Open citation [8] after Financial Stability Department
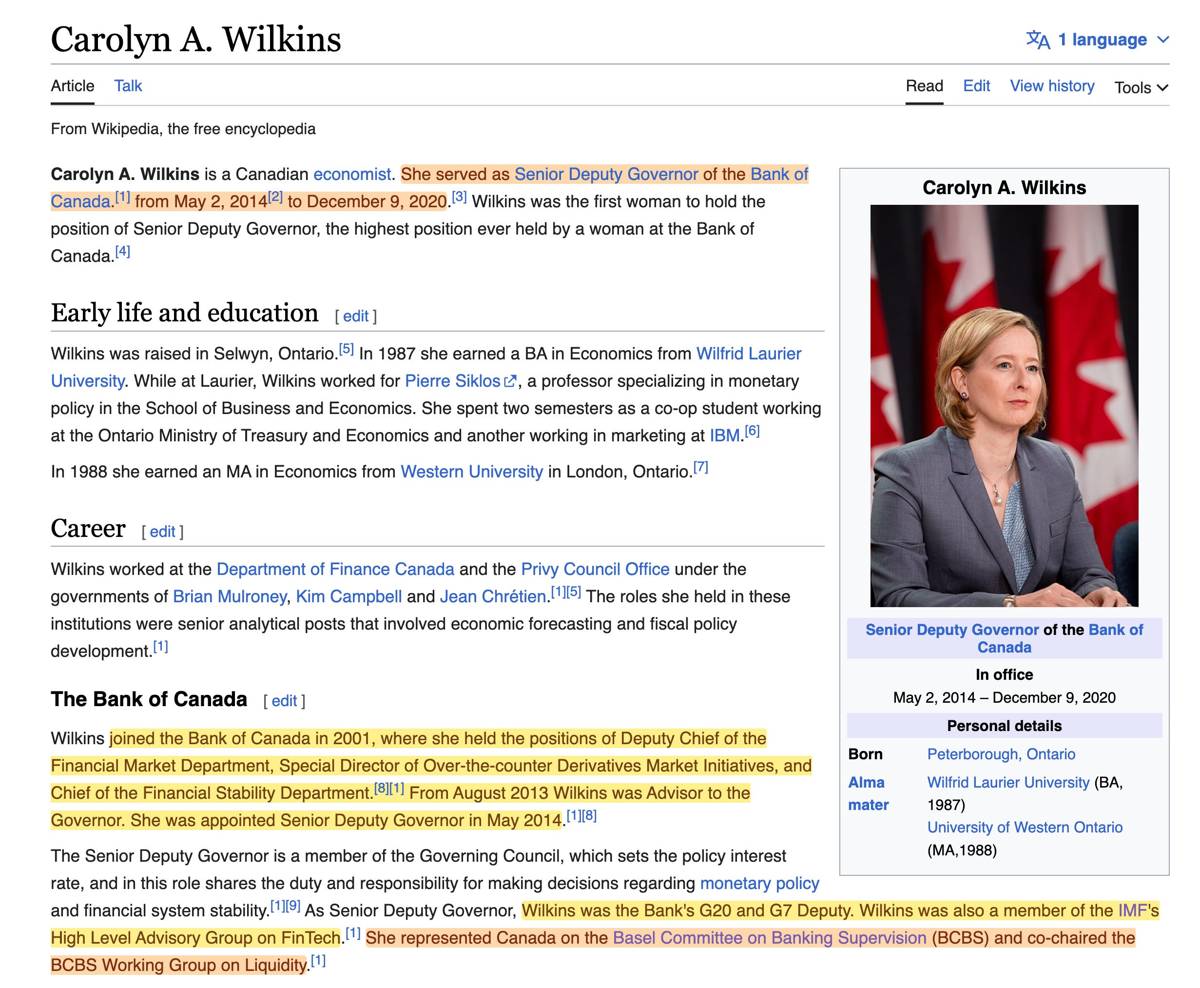This screenshot has width=1200, height=988. tap(381, 789)
